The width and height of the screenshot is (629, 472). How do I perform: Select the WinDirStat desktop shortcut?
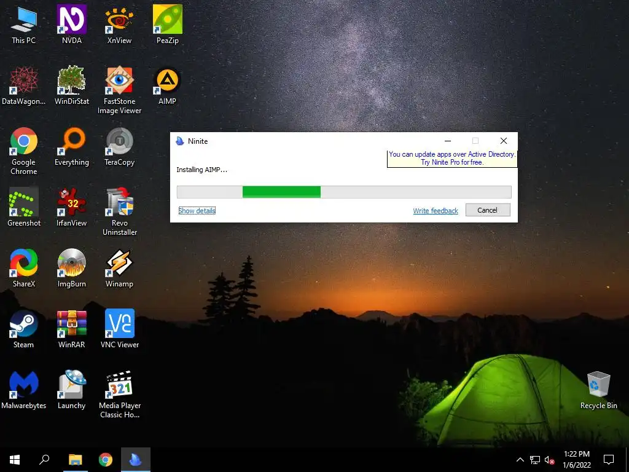71,86
